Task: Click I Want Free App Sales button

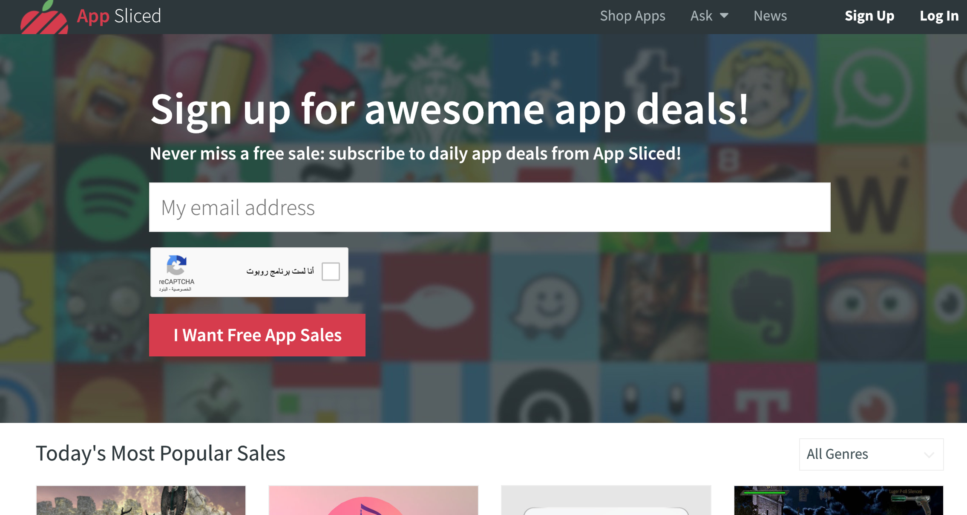Action: (257, 335)
